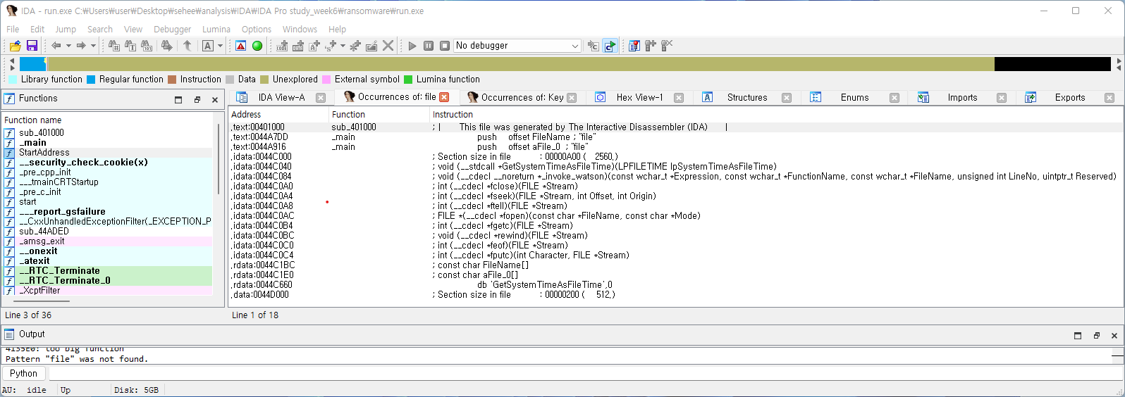Click the text 'A' style toolbar icon
This screenshot has width=1125, height=397.
point(208,46)
